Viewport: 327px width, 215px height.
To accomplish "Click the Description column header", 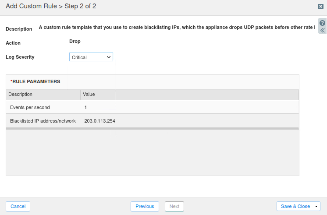I will (21, 94).
